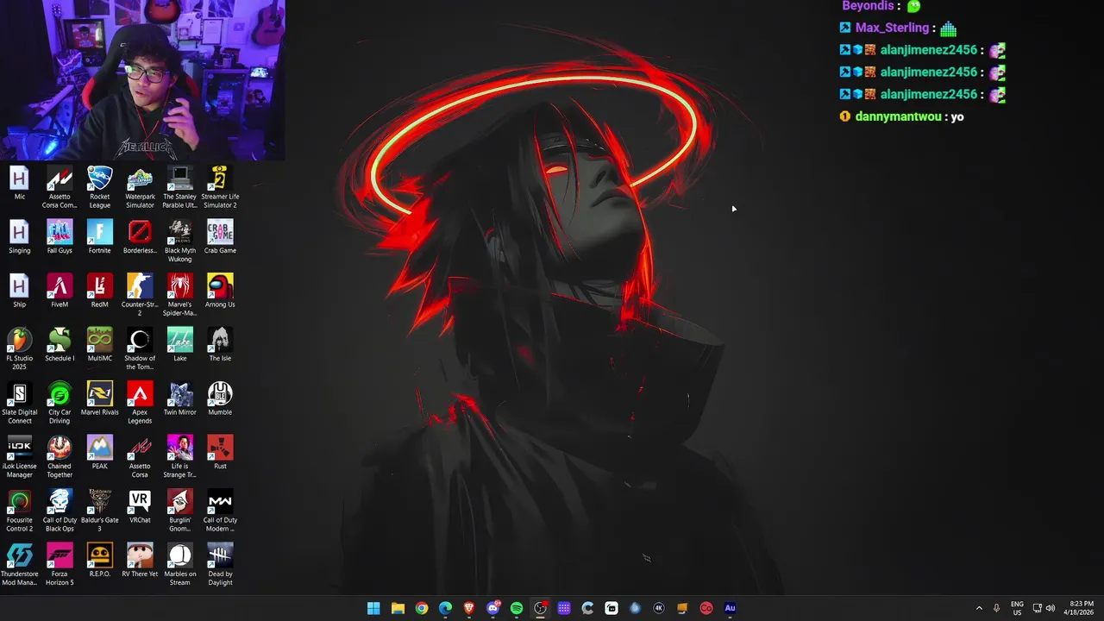Launch Assetto Corsa icon beside PEAK
The width and height of the screenshot is (1104, 621).
click(x=140, y=457)
